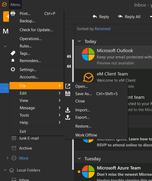Expand the Edit submenu arrow
Viewport: 152px width, 181px height.
pyautogui.click(x=59, y=93)
